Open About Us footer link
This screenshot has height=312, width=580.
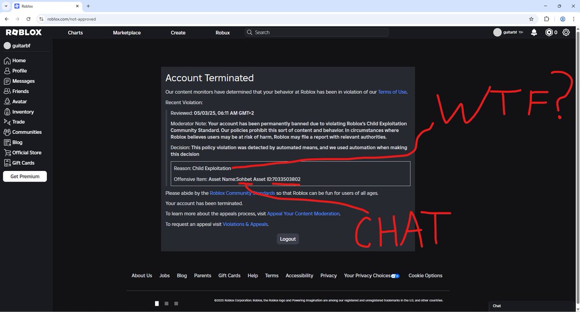(x=142, y=275)
